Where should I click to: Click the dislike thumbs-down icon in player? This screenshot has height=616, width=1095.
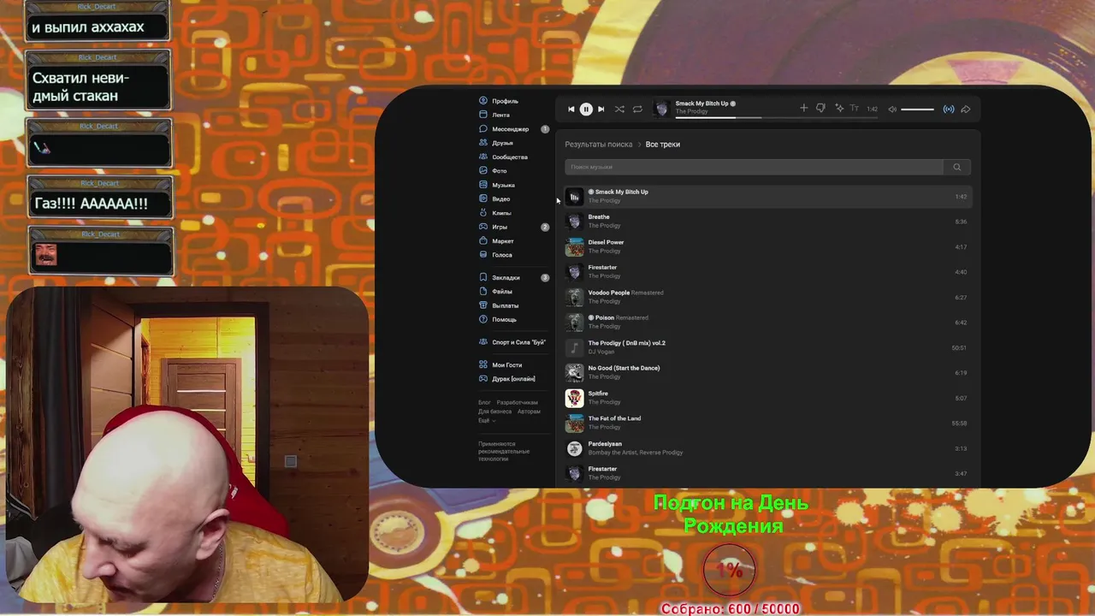pyautogui.click(x=820, y=108)
